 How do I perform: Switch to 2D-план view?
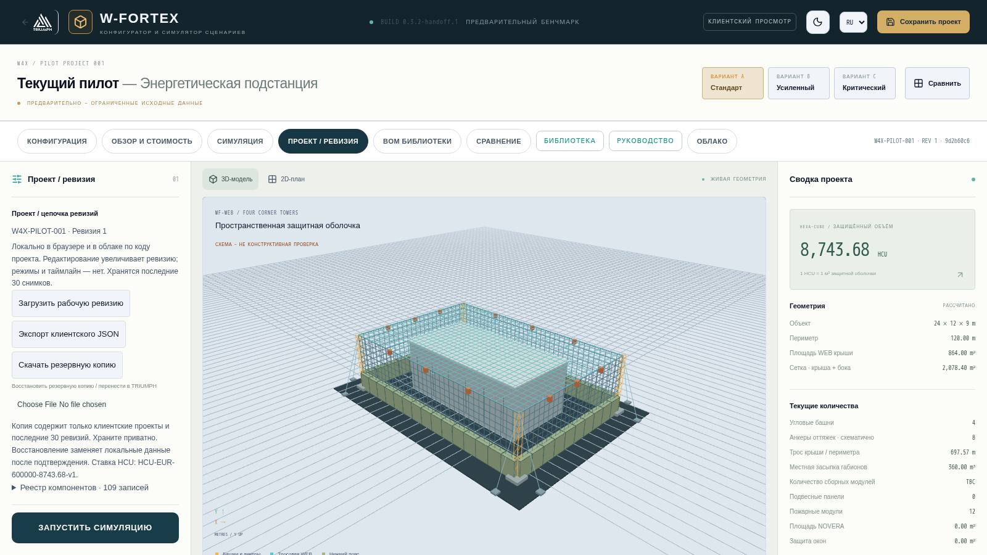click(x=286, y=179)
